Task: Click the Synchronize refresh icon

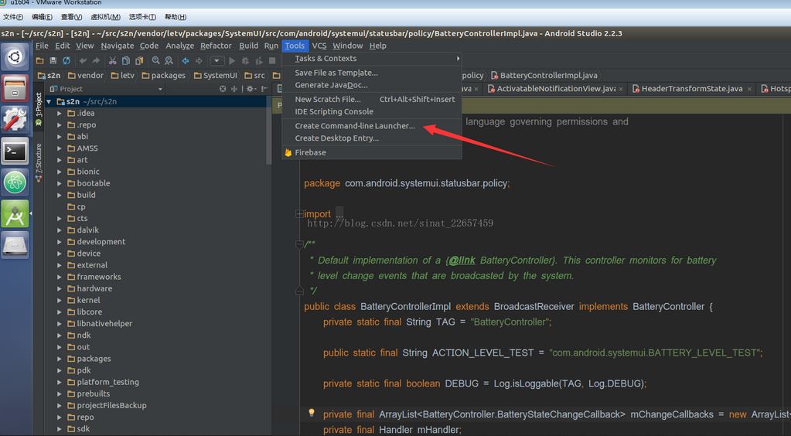Action: pos(66,60)
